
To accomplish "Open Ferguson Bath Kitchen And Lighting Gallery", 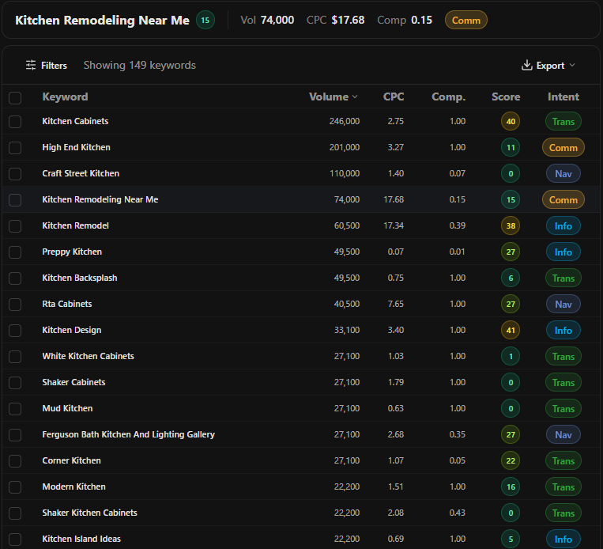I will coord(129,434).
